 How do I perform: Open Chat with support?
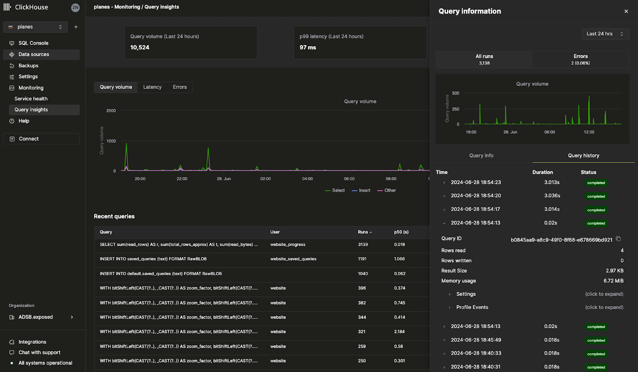click(x=39, y=352)
